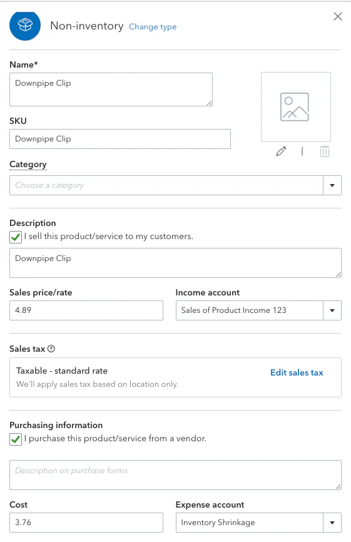Click the blue Non-inventory box icon
This screenshot has height=542, width=351.
coord(25,25)
